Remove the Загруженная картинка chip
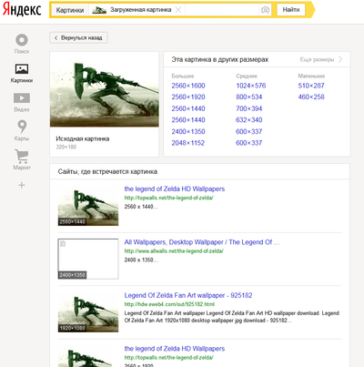 178,10
